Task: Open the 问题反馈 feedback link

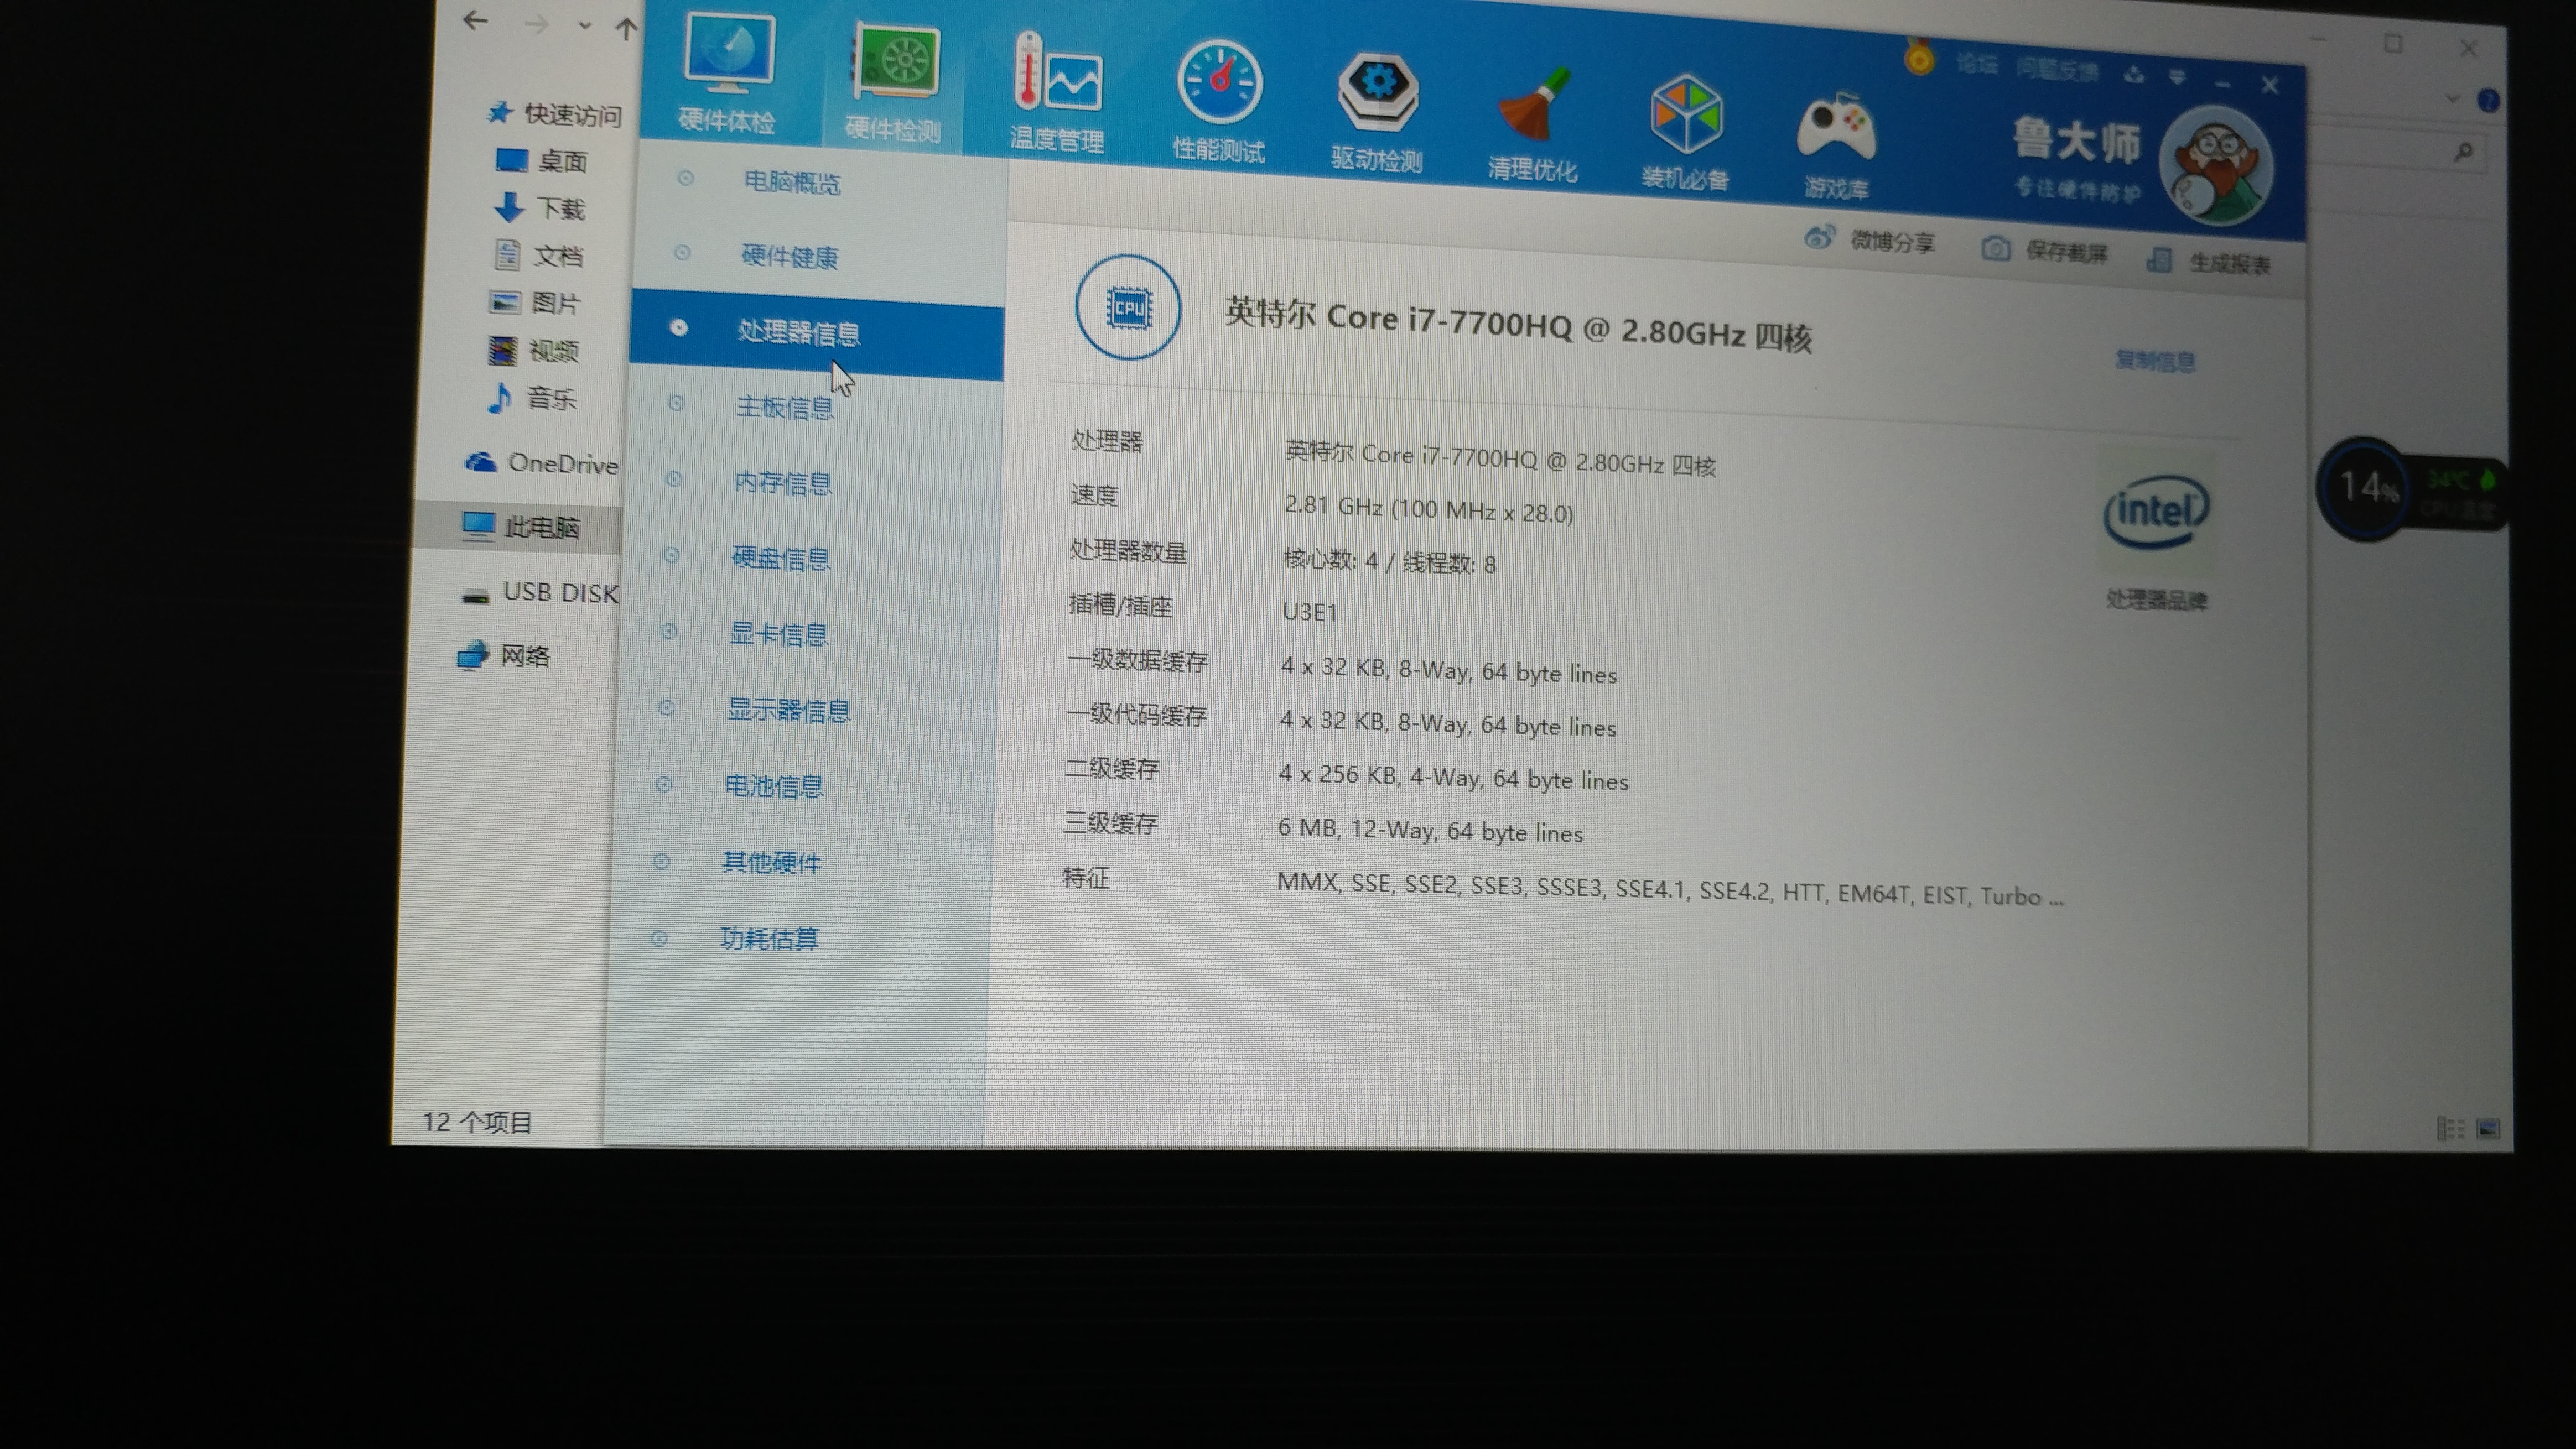Action: [x=2057, y=70]
